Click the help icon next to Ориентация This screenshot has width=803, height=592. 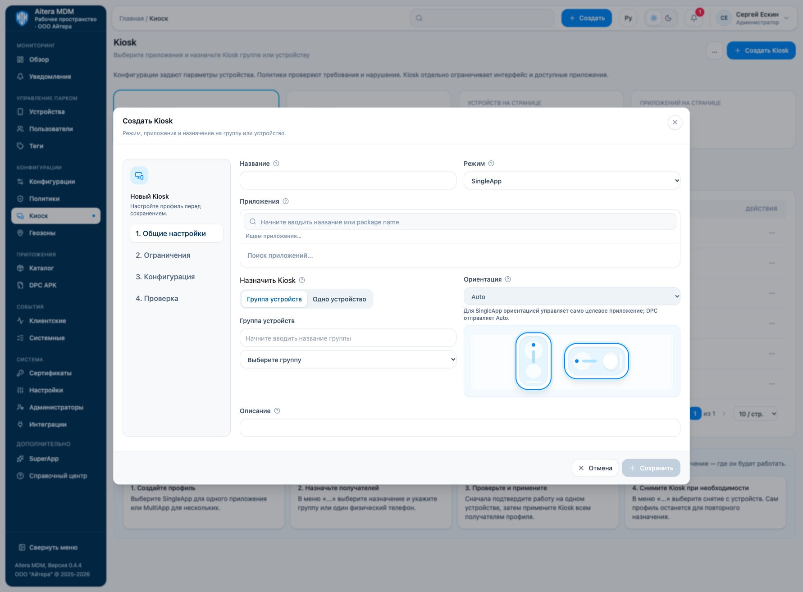coord(508,279)
